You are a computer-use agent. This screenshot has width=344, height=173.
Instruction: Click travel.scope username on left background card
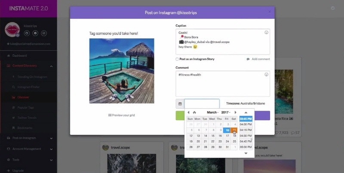[x=120, y=148]
